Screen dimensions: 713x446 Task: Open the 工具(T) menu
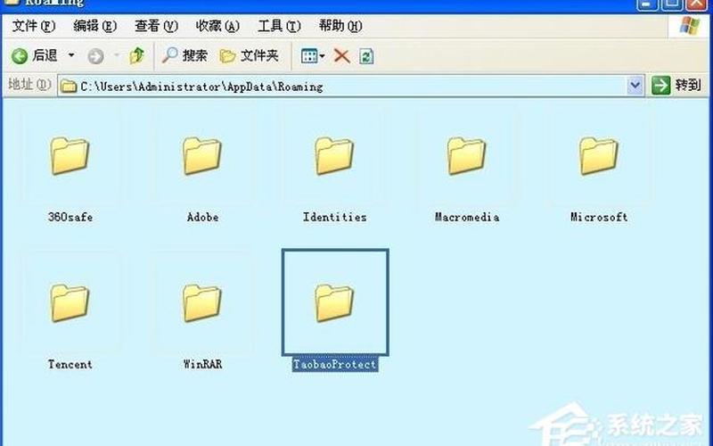coord(279,26)
